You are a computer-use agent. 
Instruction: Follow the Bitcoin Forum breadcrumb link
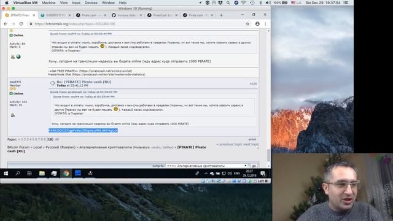(18, 147)
